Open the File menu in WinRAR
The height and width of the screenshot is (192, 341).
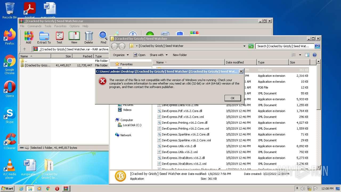pos(22,26)
